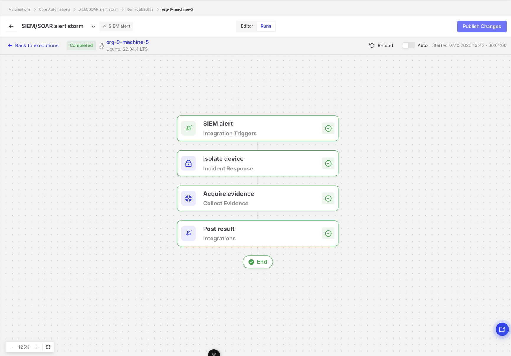Select the SIEM alert node title
511x356 pixels.
point(218,124)
